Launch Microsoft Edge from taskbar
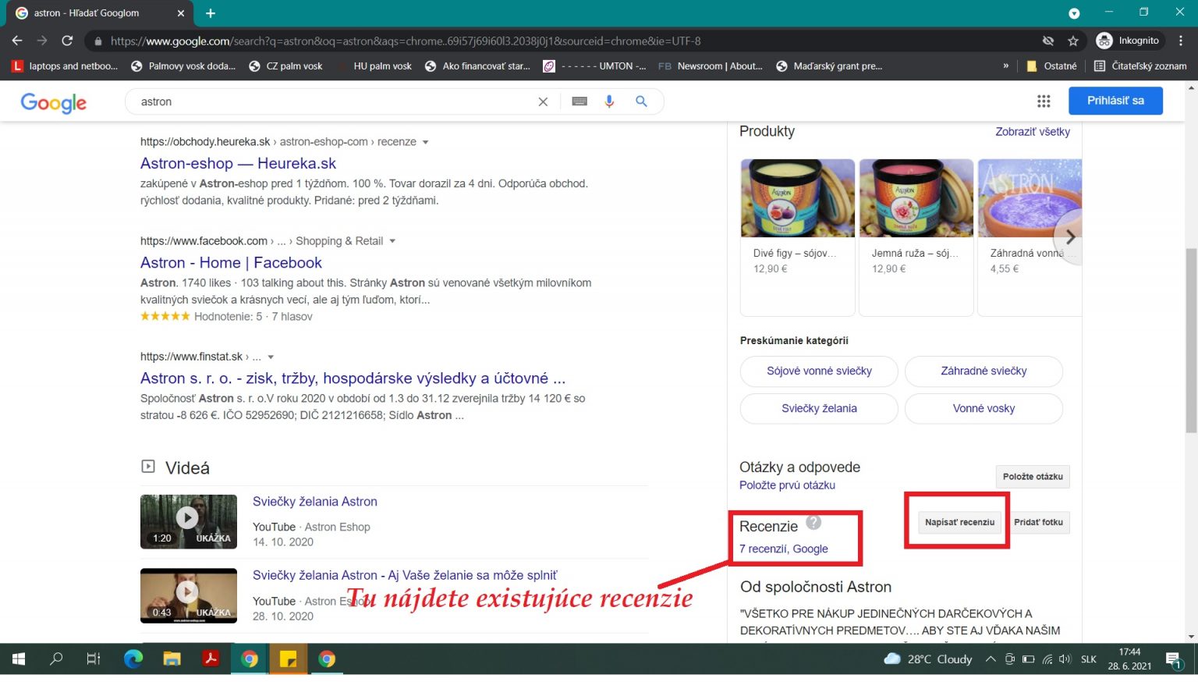The width and height of the screenshot is (1198, 682). (133, 659)
